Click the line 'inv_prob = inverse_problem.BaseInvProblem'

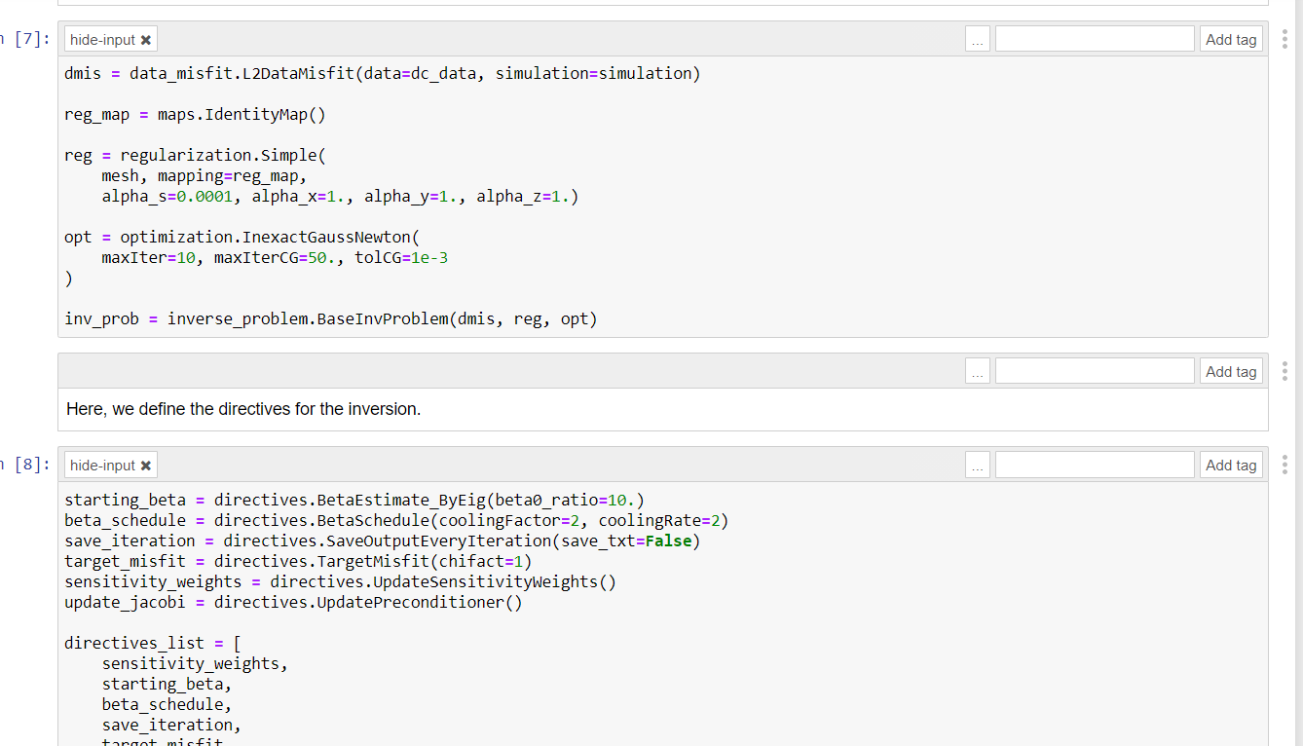(x=331, y=319)
